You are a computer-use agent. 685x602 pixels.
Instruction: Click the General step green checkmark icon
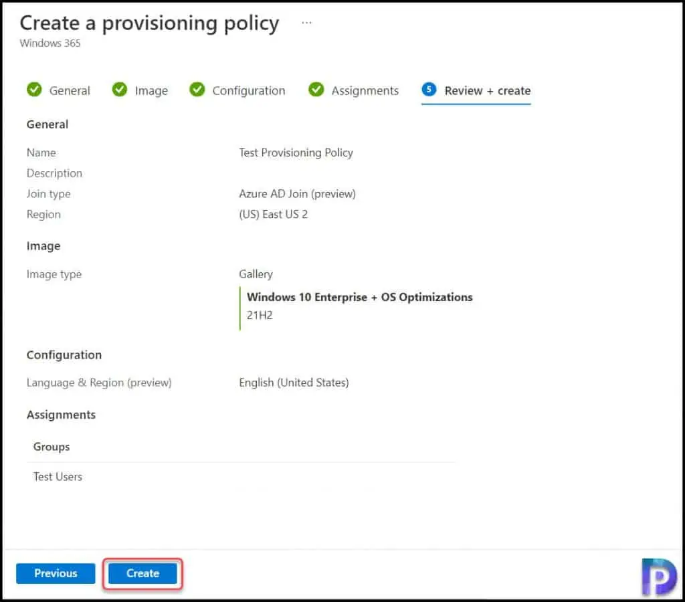coord(34,90)
